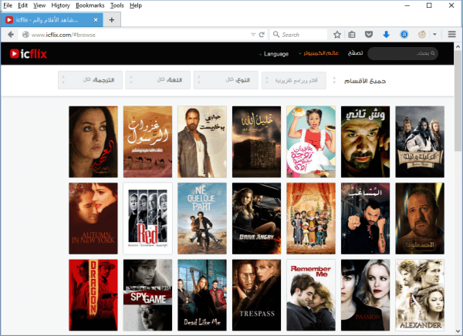Open the bookmarks list icon

[351, 35]
